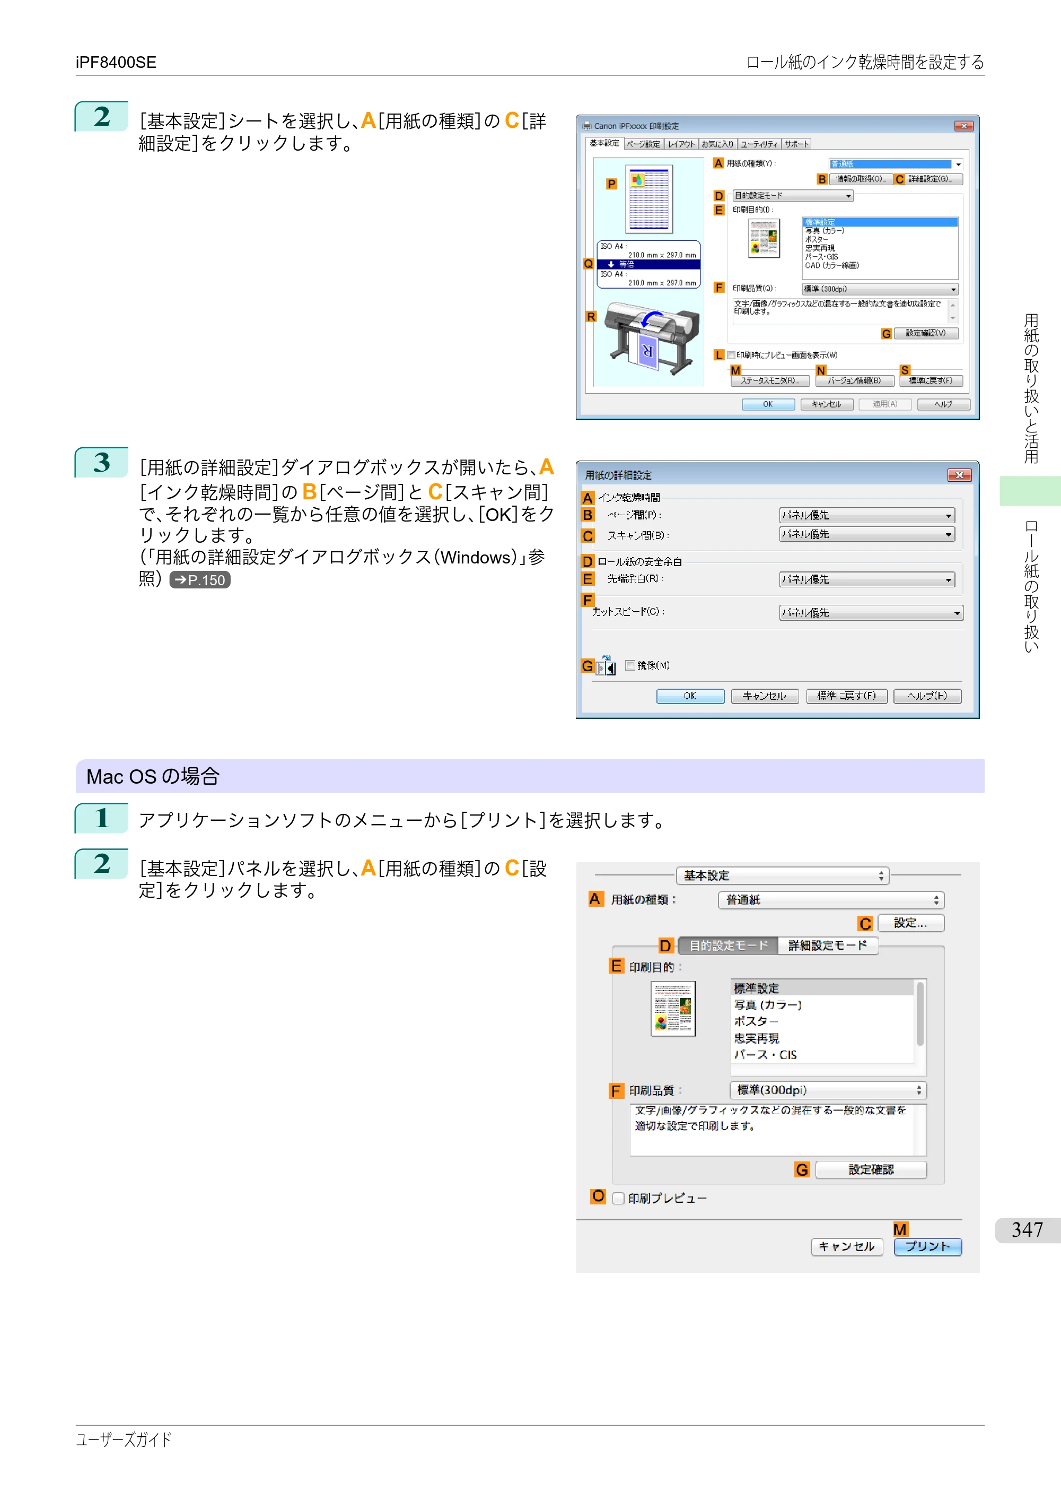The width and height of the screenshot is (1061, 1501).
Task: Click the Mac プリント button
Action: point(927,1247)
